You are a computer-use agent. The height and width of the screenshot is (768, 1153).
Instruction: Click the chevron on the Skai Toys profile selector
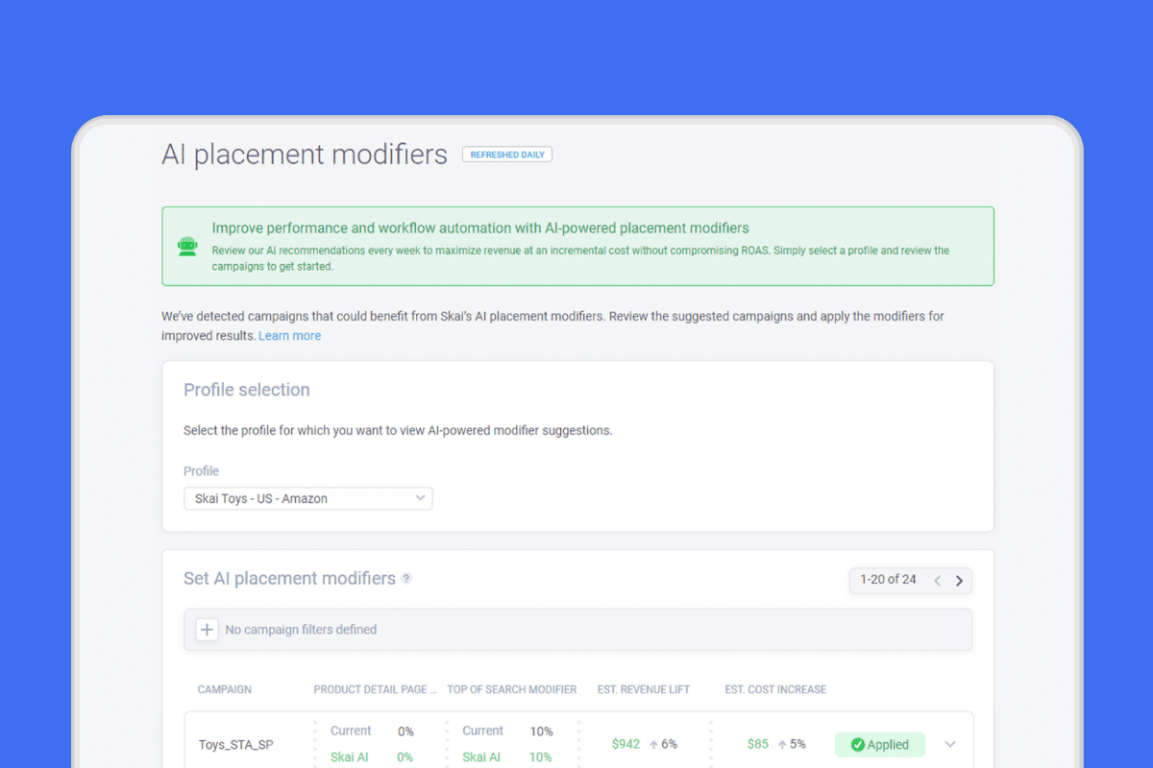[420, 498]
